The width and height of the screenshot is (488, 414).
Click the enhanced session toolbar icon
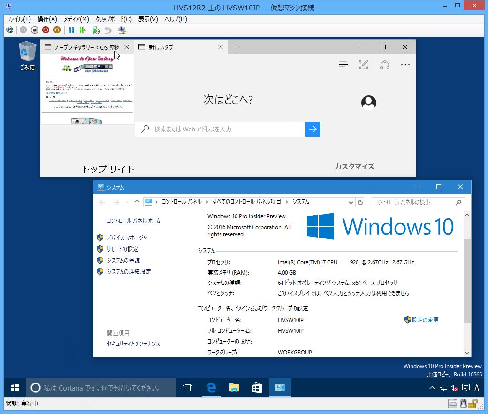pos(122,30)
